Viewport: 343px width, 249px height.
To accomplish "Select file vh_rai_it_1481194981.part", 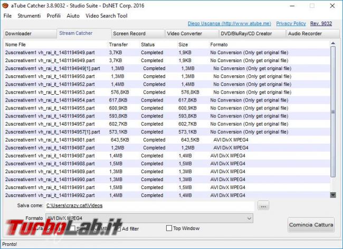I will (x=167, y=140).
